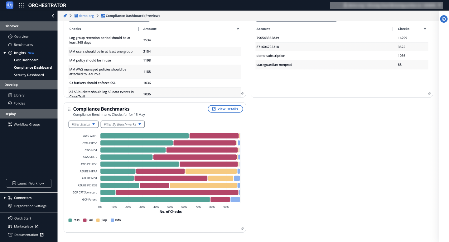Click the Launch Workflow button
This screenshot has width=449, height=242.
28,183
